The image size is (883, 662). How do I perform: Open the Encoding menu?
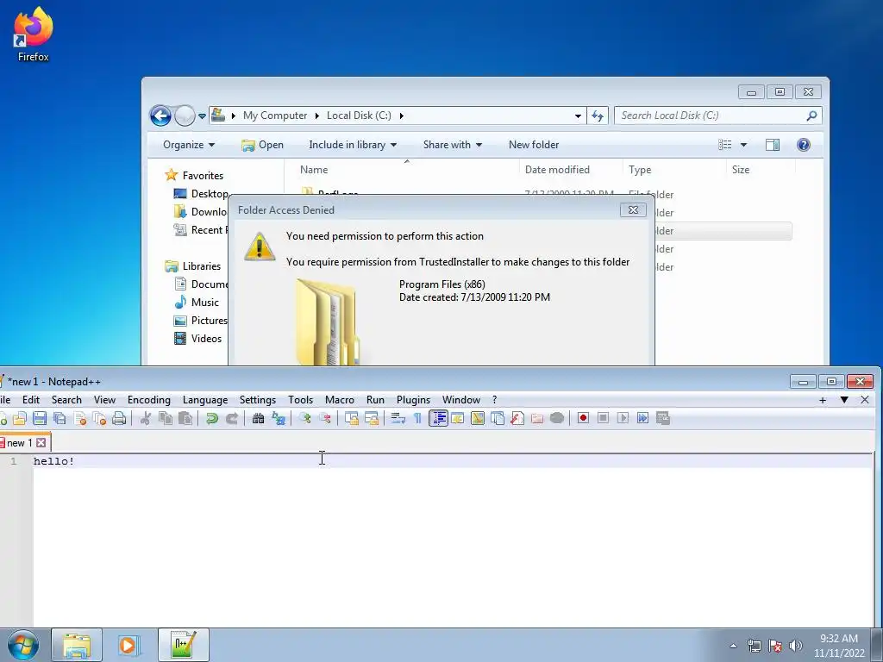coord(148,400)
